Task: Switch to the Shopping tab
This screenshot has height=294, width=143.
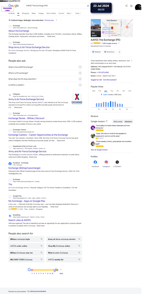Action: pos(25,13)
